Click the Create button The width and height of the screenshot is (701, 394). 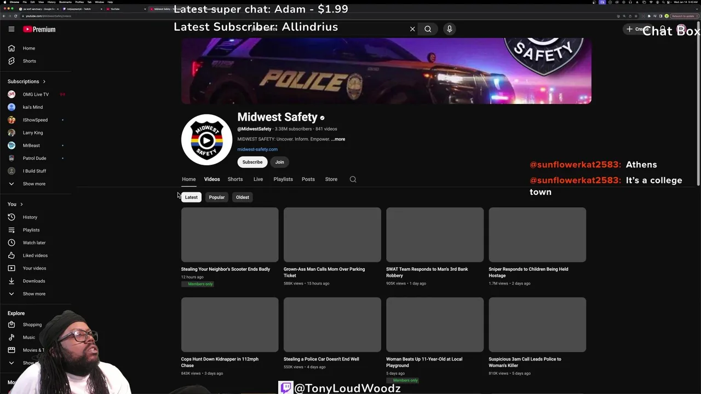coord(637,29)
